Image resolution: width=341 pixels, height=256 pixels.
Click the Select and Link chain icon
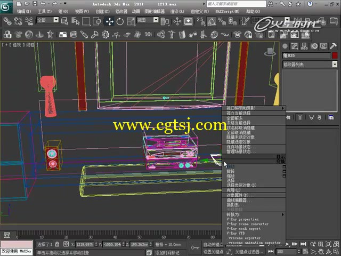[x=7, y=21]
